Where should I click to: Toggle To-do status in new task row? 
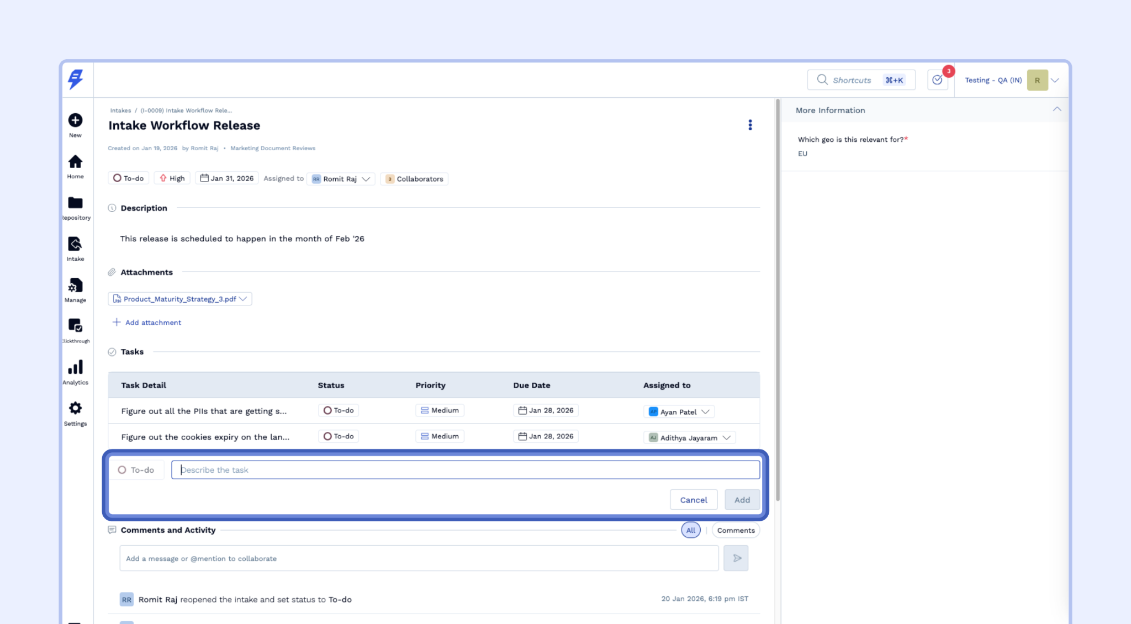(x=136, y=470)
